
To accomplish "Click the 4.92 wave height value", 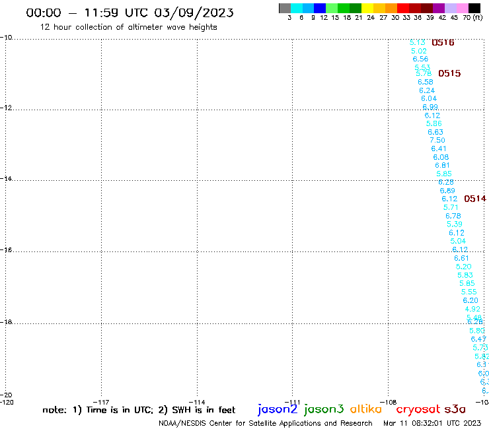I will 472,309.
